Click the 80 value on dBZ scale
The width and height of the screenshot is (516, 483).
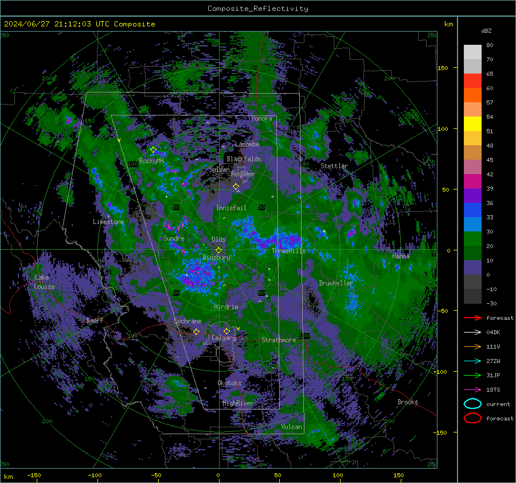(490, 45)
